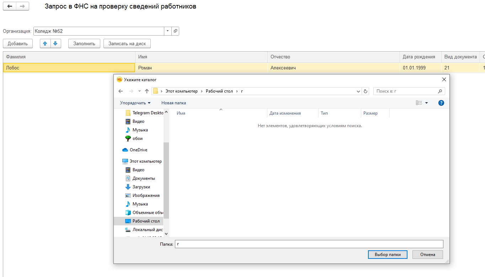Click the dialog's back arrow
The height and width of the screenshot is (277, 485).
pos(121,91)
